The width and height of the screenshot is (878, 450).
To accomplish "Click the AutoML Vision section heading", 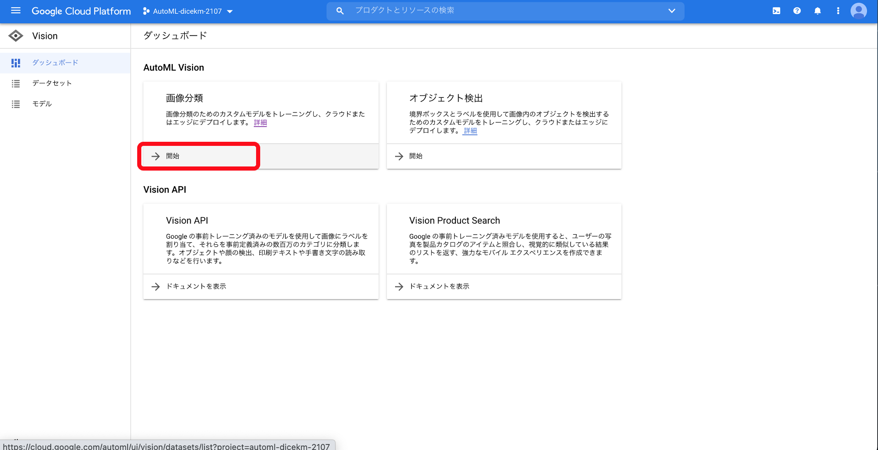I will pyautogui.click(x=174, y=68).
